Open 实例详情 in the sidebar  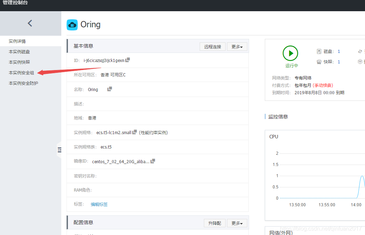[17, 41]
